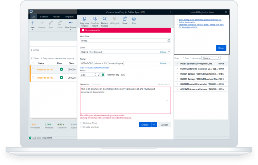Select the checkbox for the 050020 entry
Image resolution: width=258 pixels, height=165 pixels.
click(34, 78)
